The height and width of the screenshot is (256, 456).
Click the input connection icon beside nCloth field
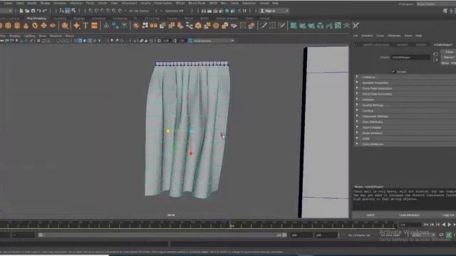click(x=435, y=54)
